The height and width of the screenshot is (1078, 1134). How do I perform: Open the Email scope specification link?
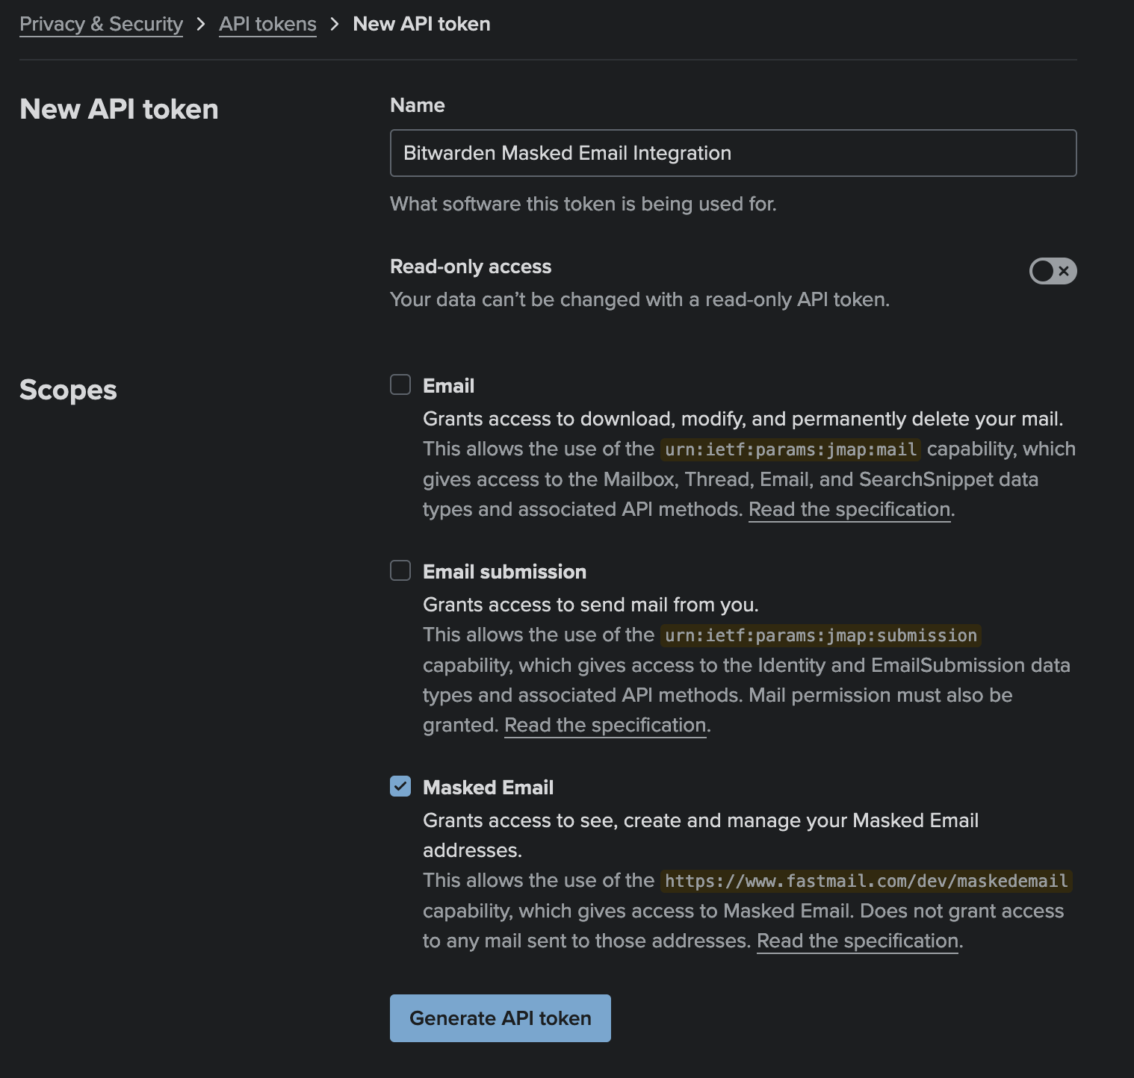(x=849, y=508)
